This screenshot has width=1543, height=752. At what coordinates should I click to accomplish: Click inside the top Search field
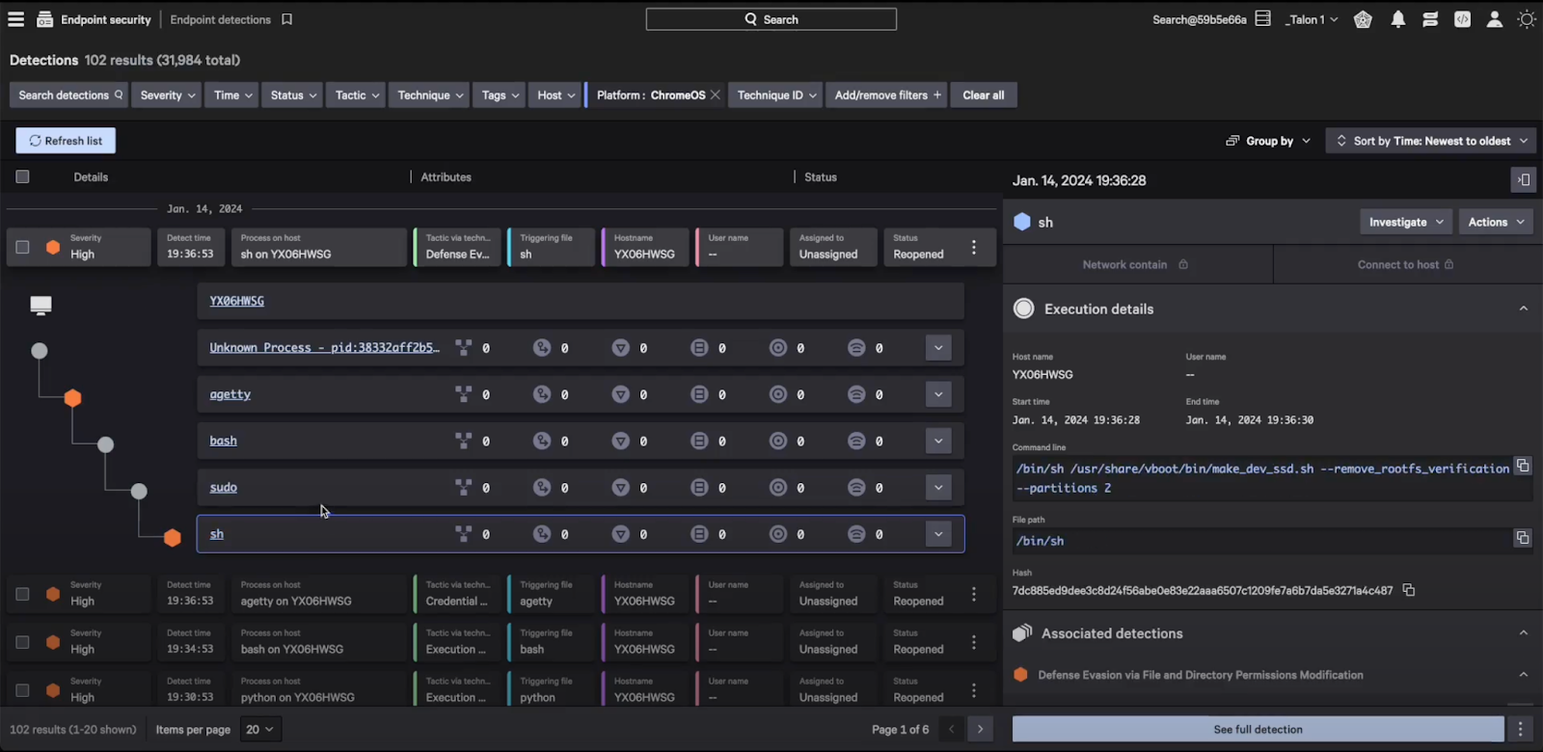tap(771, 19)
